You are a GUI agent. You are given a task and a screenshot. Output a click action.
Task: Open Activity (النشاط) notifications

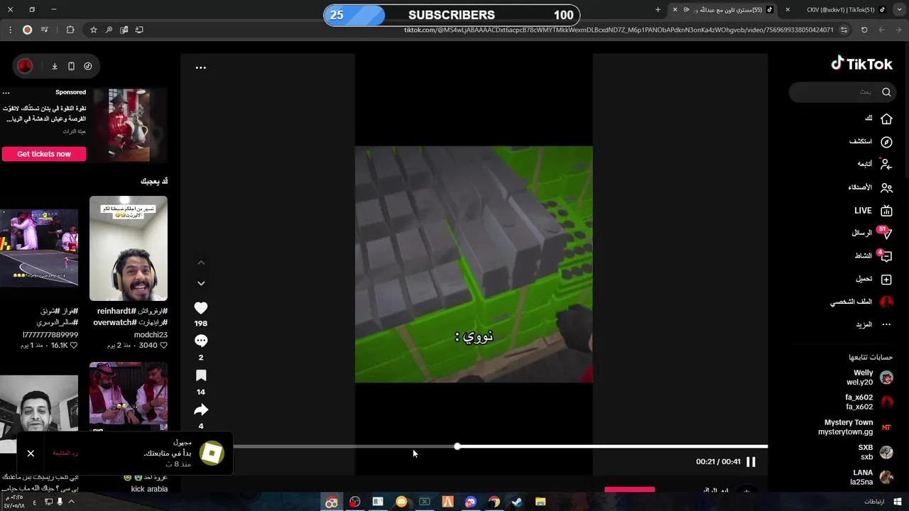click(873, 256)
